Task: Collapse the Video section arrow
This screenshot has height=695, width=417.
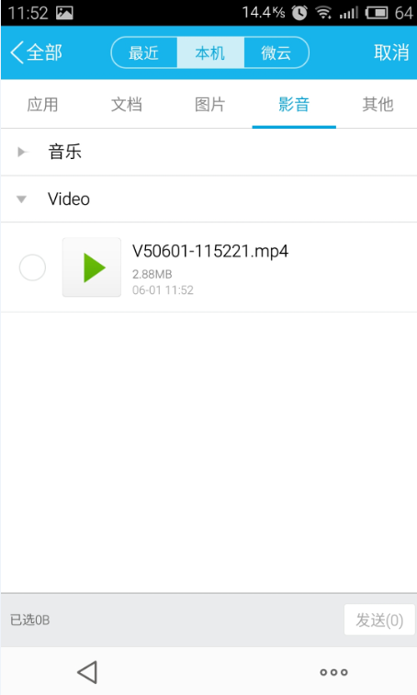Action: click(x=21, y=199)
